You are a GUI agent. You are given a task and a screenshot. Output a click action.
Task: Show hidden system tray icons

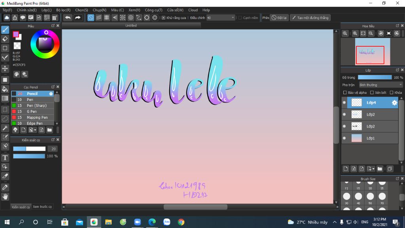coord(335,222)
